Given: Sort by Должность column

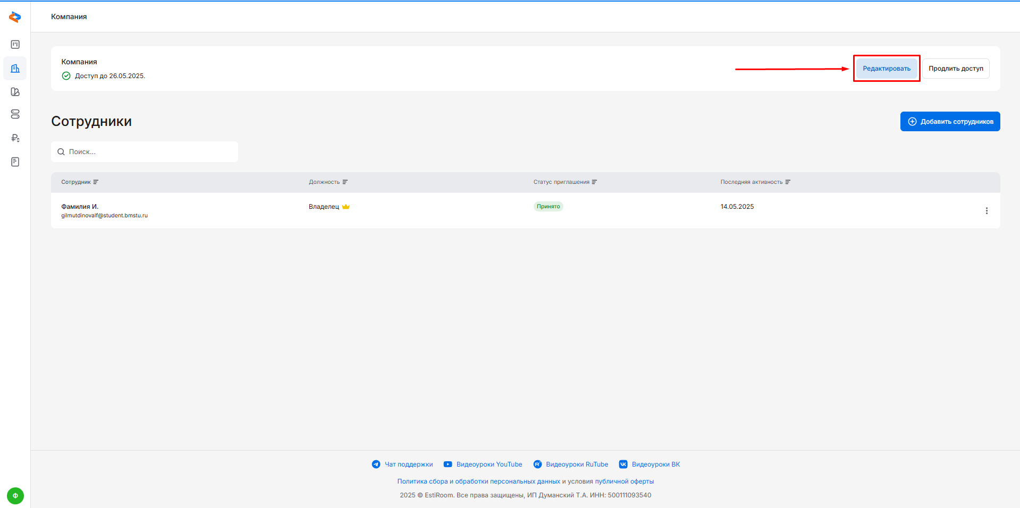Looking at the screenshot, I should 345,182.
